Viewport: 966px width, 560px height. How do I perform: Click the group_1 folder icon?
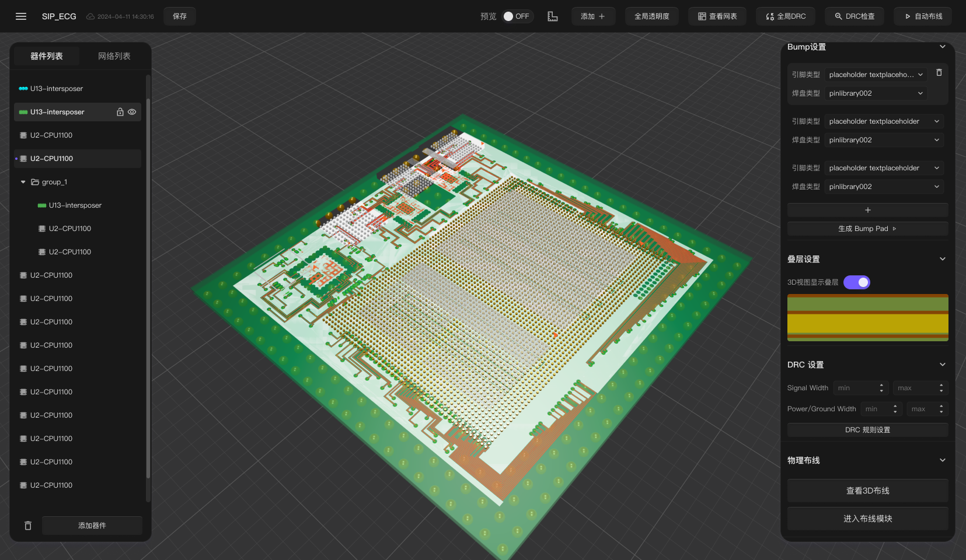[35, 182]
